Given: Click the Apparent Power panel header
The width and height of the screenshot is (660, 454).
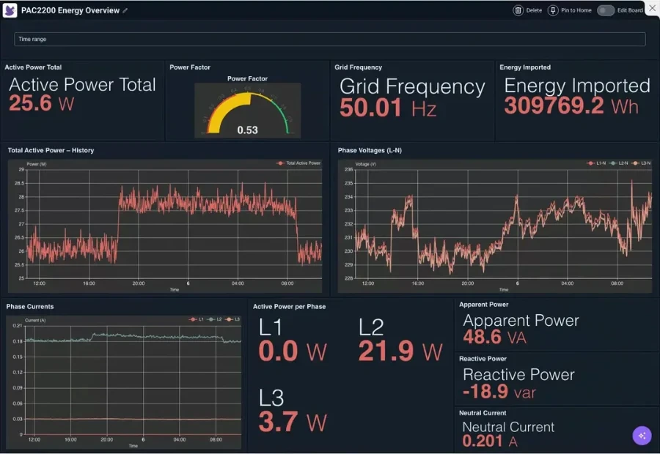Looking at the screenshot, I should (484, 305).
